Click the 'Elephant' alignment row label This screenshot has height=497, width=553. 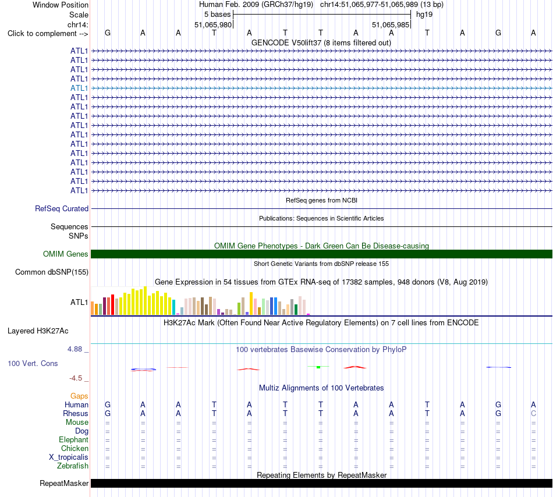pos(73,440)
